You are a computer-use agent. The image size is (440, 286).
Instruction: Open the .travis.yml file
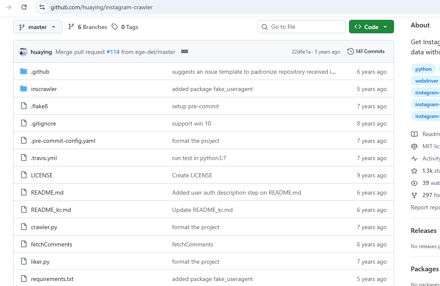pyautogui.click(x=44, y=158)
